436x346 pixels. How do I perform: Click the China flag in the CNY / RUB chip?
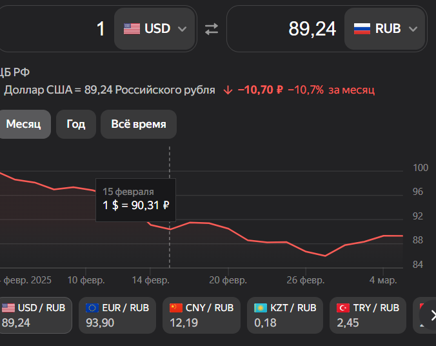tap(176, 308)
